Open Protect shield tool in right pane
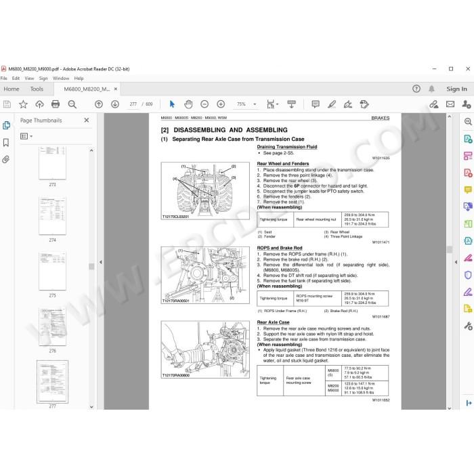This screenshot has width=474, height=474. point(468,275)
